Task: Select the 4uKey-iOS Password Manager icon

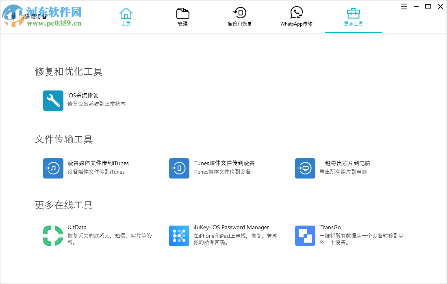Action: coord(179,235)
